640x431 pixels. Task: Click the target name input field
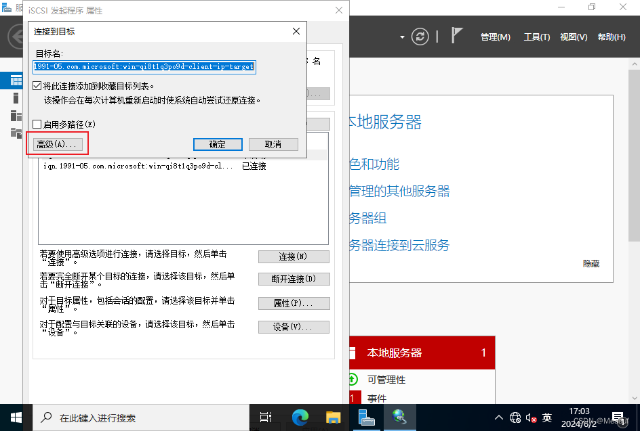[x=144, y=67]
